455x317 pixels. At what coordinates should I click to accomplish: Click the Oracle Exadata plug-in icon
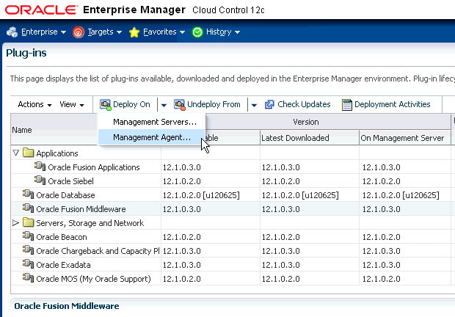pos(28,263)
